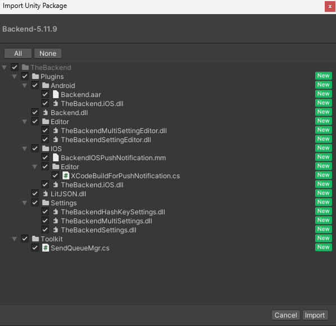Click the Toolkit folder icon
Screen dimensions: 336x326
[x=36, y=239]
